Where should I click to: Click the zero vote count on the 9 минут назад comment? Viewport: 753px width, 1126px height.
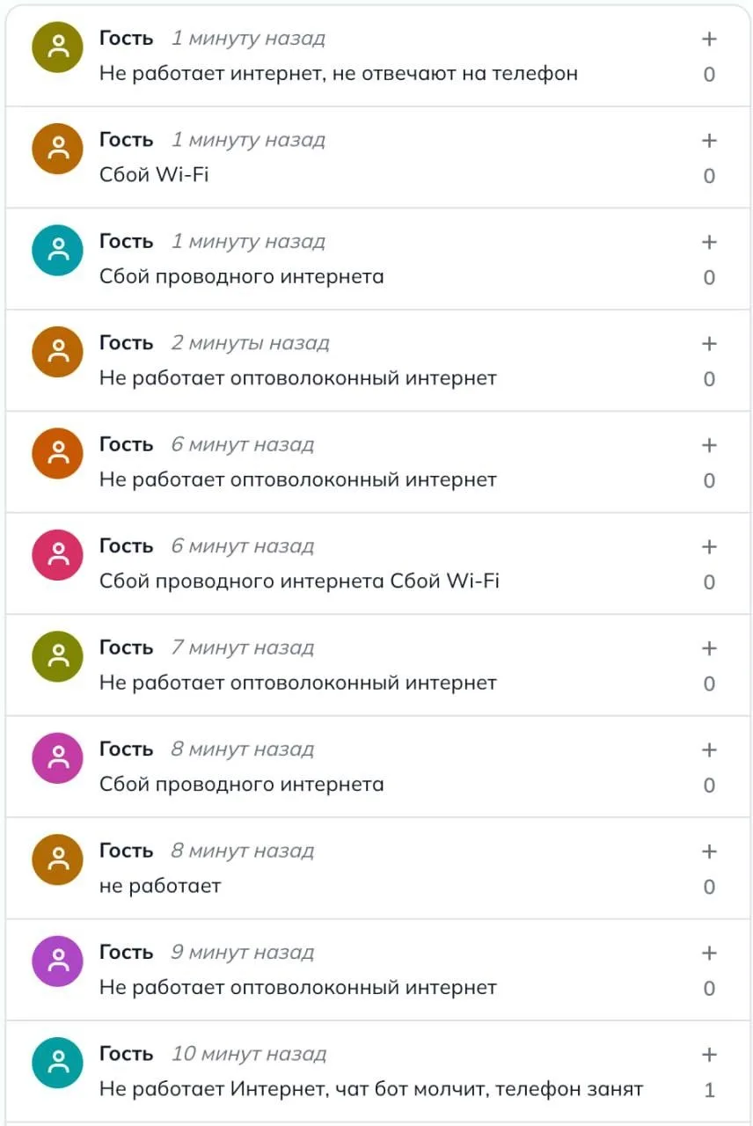point(709,989)
